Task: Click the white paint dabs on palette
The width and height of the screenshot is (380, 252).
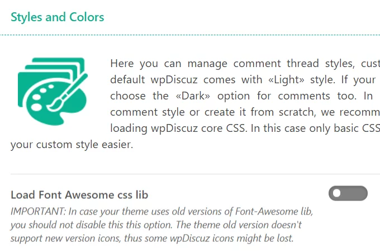Action: point(40,98)
